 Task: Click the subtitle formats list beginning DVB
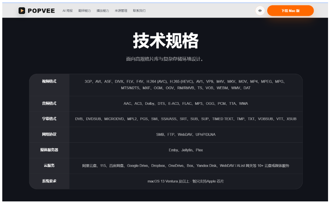[186, 119]
